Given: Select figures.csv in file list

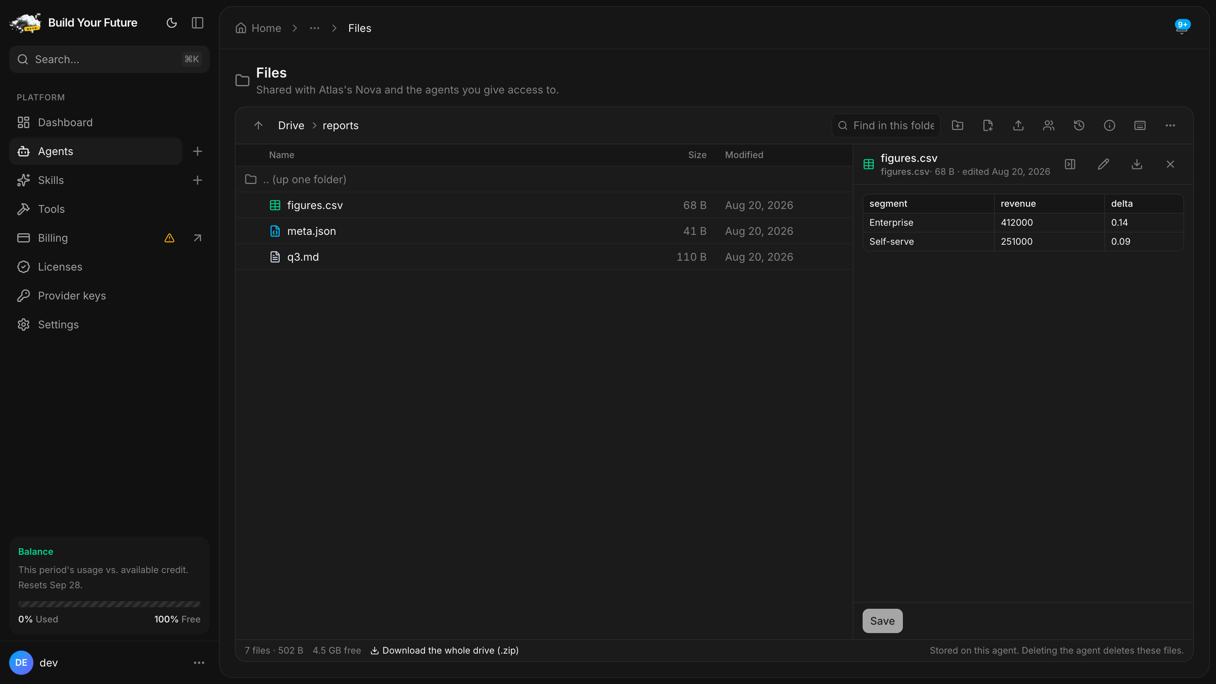Looking at the screenshot, I should coord(544,205).
